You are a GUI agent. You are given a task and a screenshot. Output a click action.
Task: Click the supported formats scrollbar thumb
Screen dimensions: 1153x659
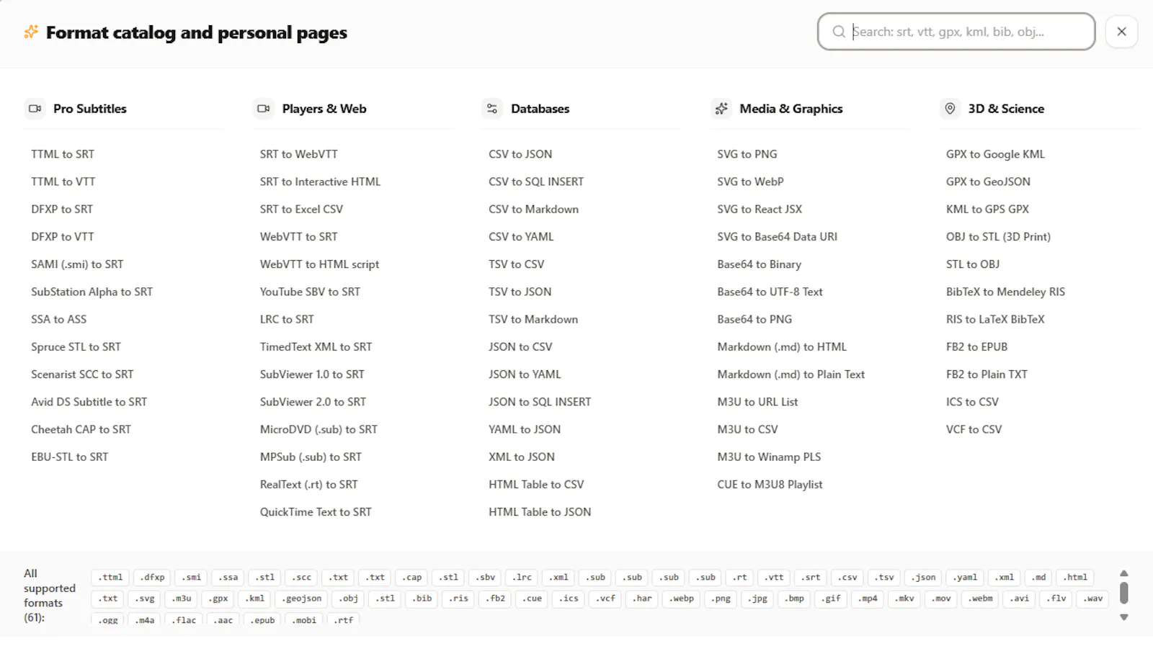tap(1123, 593)
